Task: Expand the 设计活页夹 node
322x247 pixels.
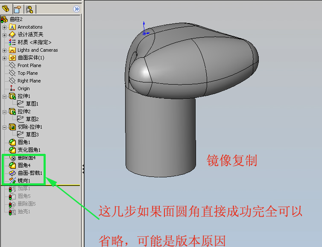Action: (x=4, y=35)
